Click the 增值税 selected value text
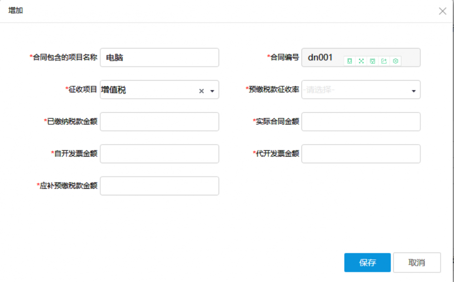Image resolution: width=454 pixels, height=282 pixels. click(114, 90)
